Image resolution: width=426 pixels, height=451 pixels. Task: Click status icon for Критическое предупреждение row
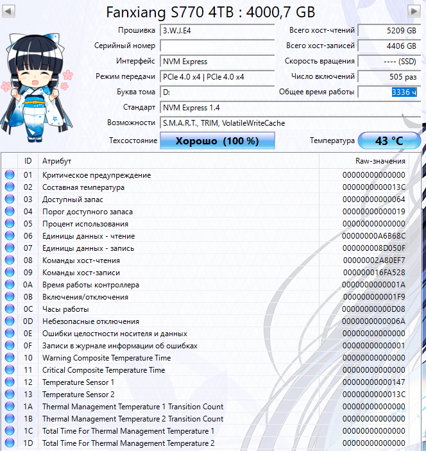(x=10, y=175)
